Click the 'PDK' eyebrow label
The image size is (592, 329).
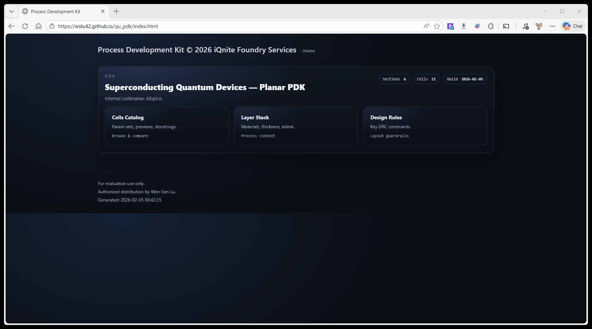tap(110, 76)
